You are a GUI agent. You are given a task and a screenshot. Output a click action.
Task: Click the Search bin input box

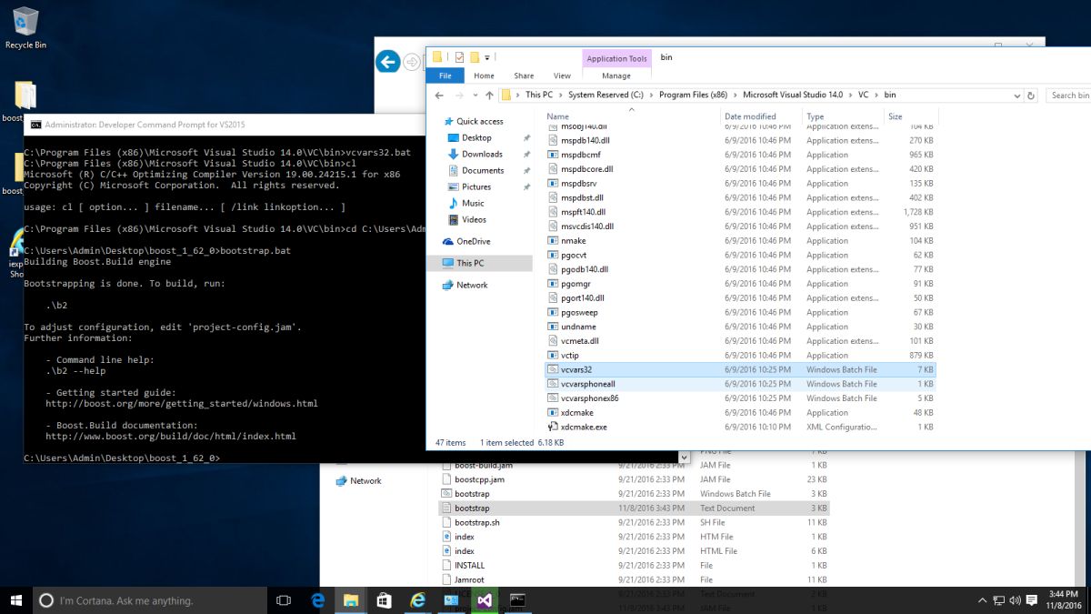coord(1067,95)
